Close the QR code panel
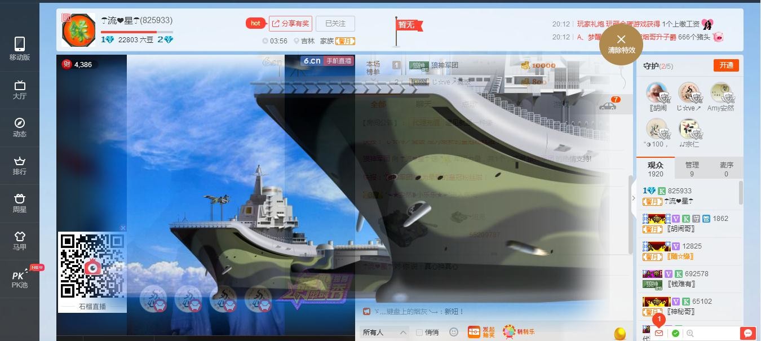 coord(123,228)
